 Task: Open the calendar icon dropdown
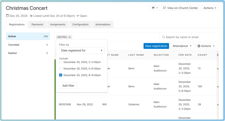154,8
